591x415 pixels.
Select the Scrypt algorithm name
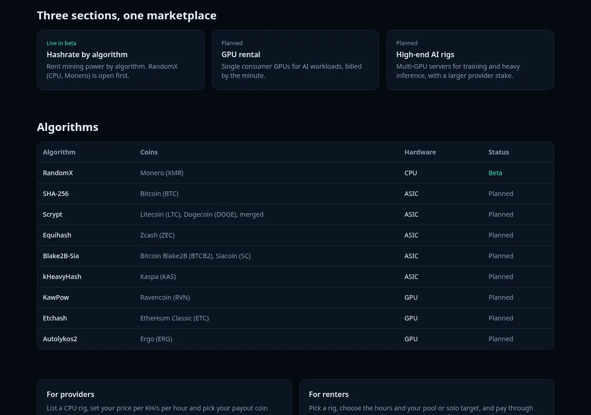[x=53, y=214]
